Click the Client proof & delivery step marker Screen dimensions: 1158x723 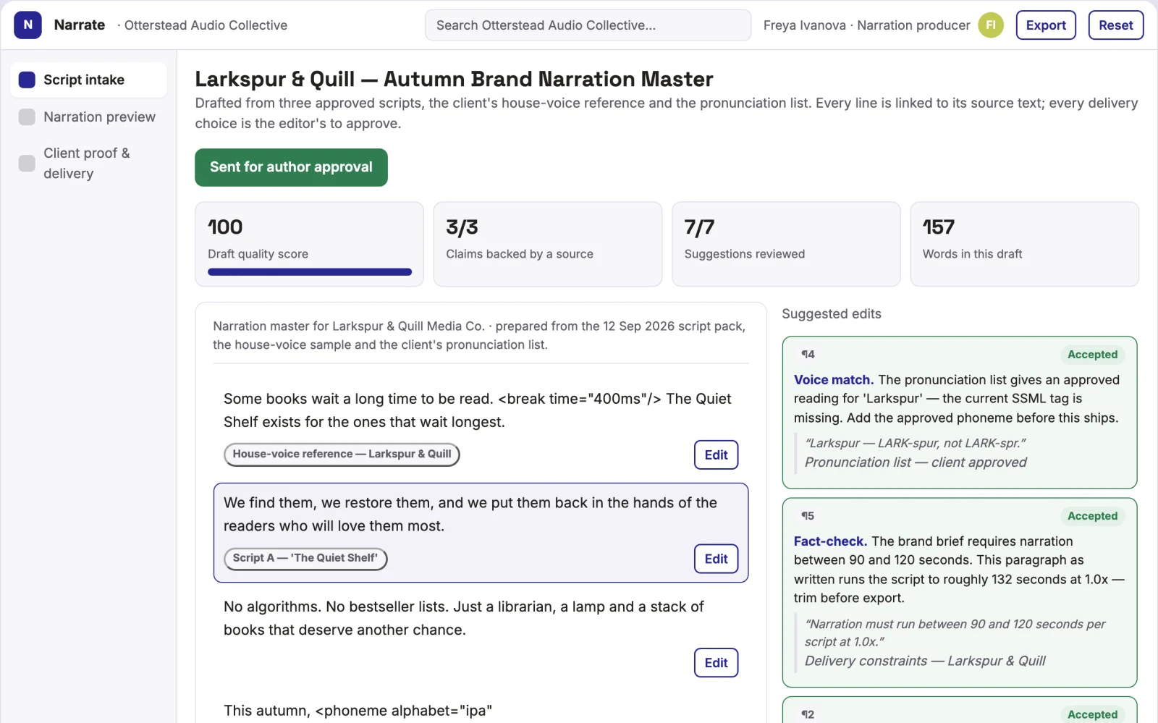pyautogui.click(x=27, y=163)
